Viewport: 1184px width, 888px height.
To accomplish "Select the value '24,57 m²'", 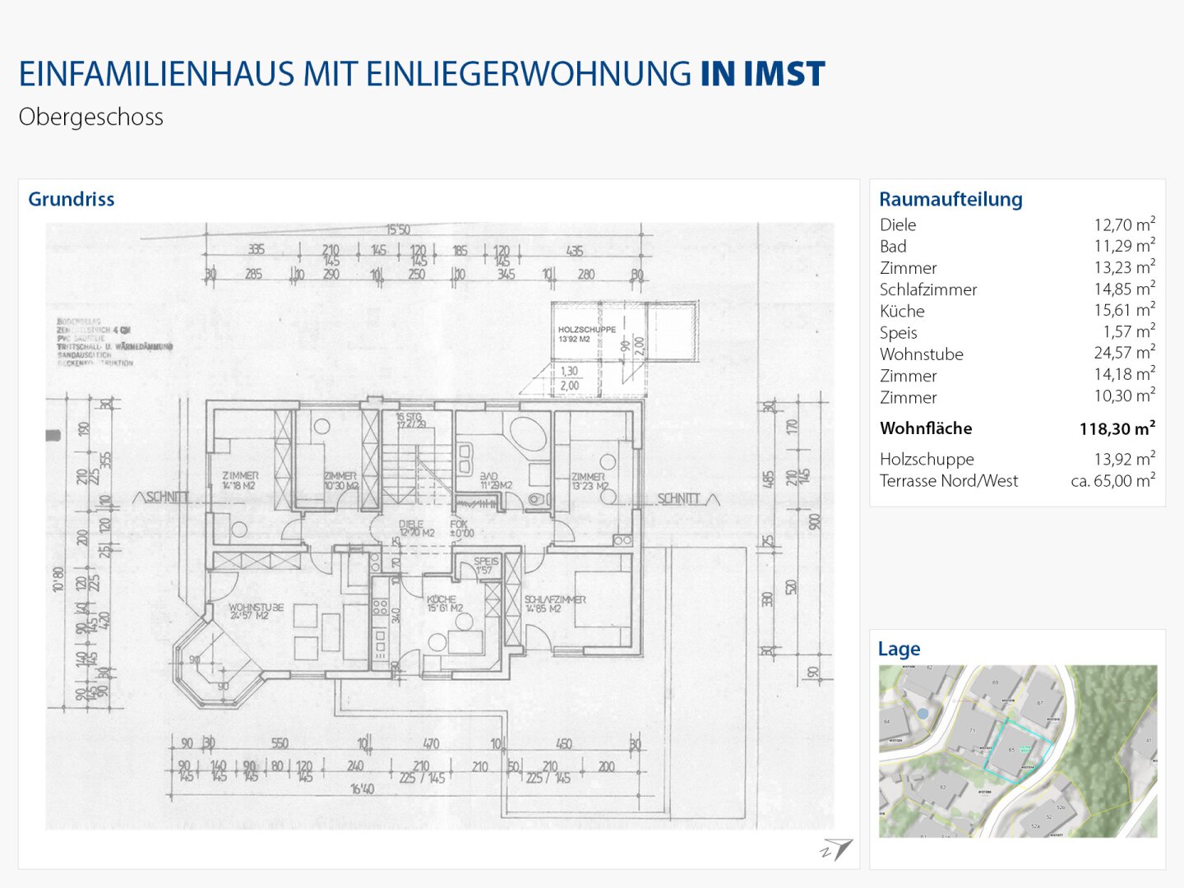I will pyautogui.click(x=1124, y=353).
